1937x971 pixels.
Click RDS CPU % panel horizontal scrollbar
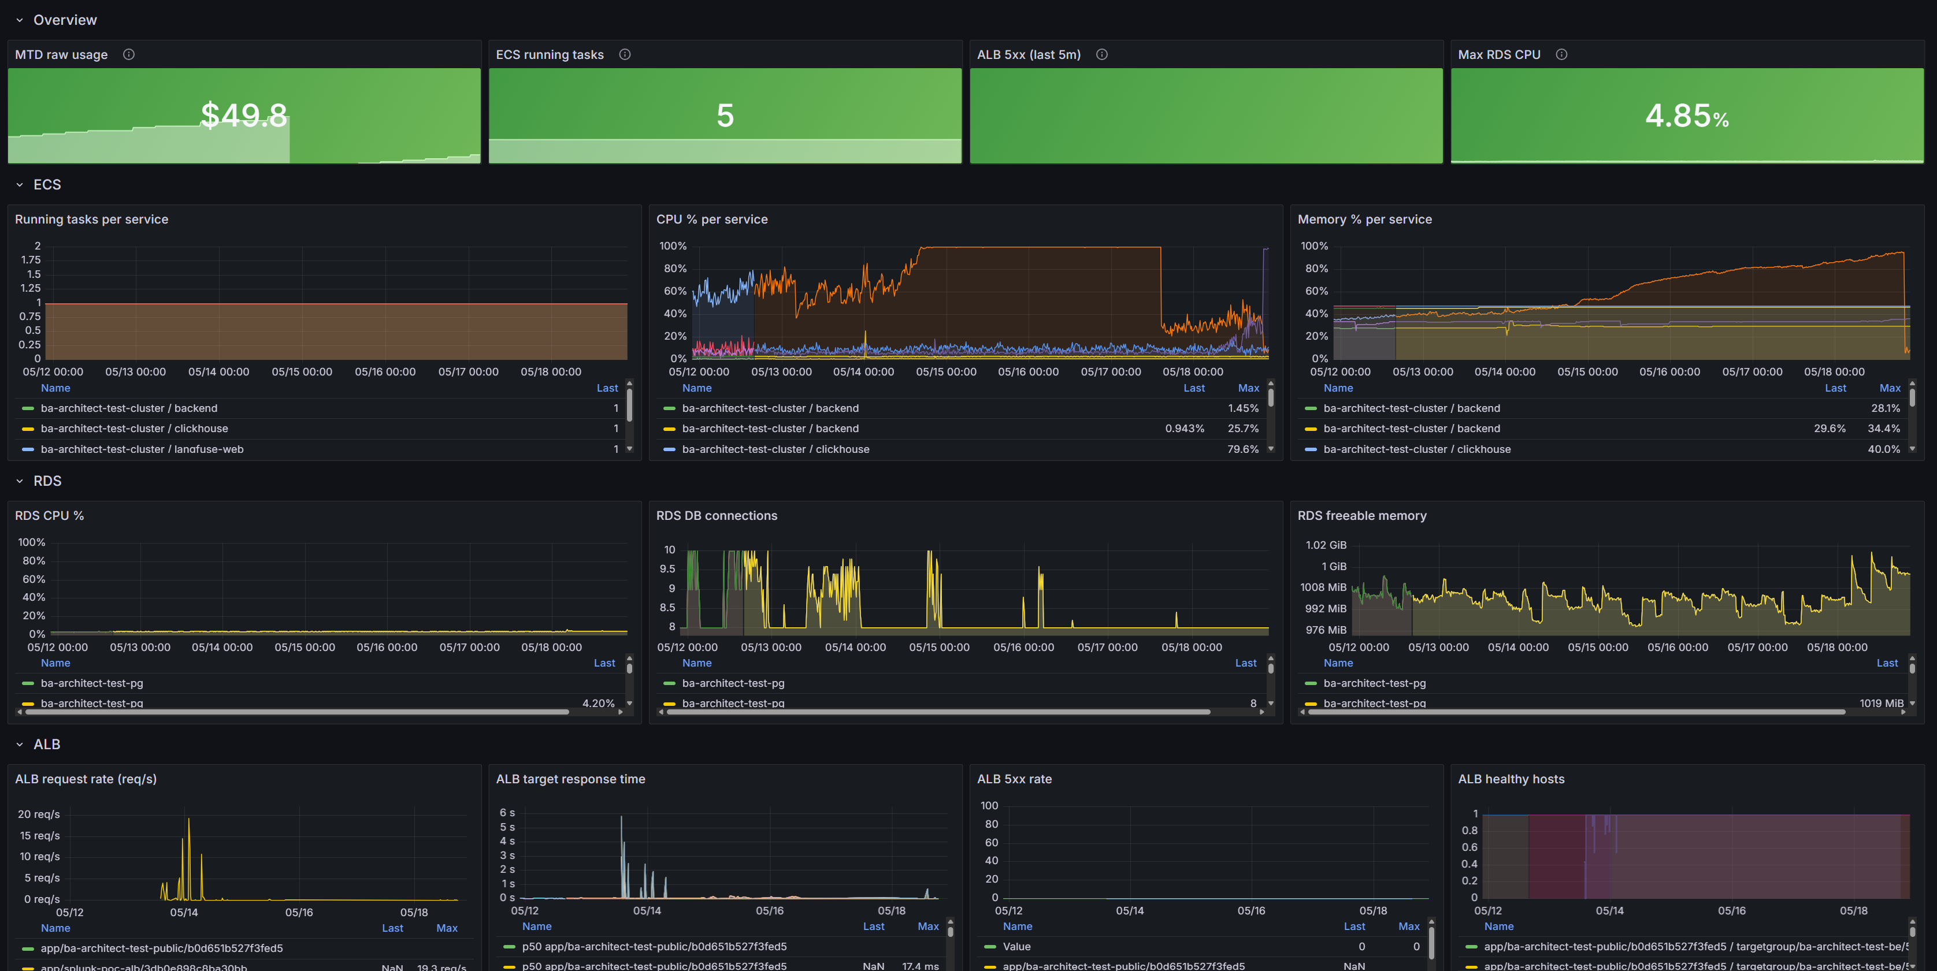tap(298, 712)
